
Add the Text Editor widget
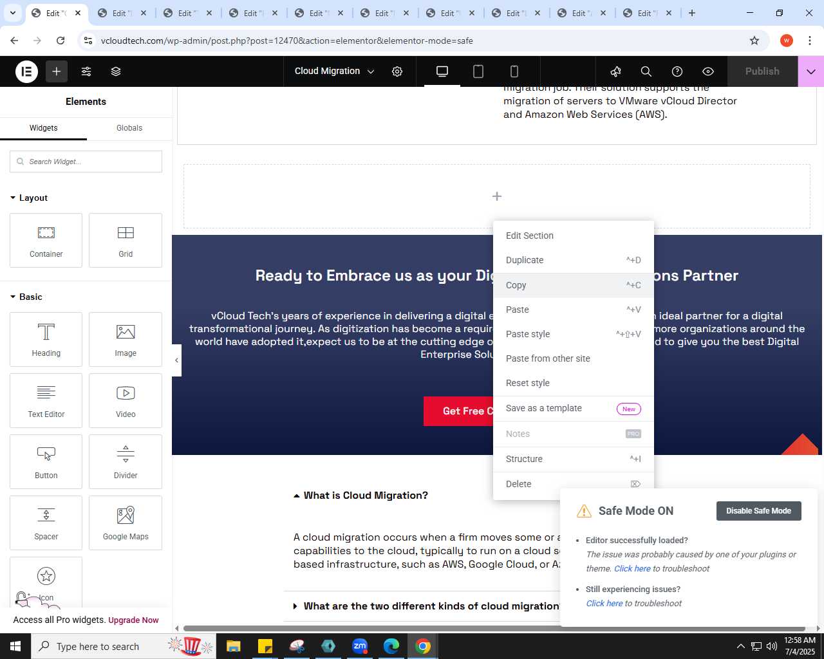click(x=46, y=400)
